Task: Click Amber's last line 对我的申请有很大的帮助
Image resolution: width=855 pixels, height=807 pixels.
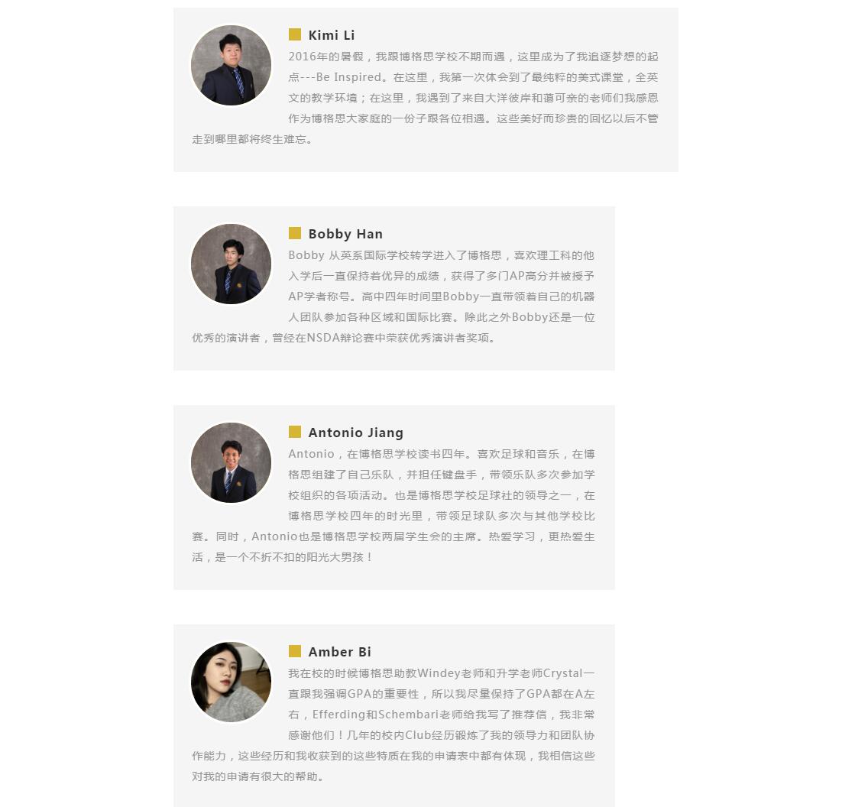Action: coord(257,776)
